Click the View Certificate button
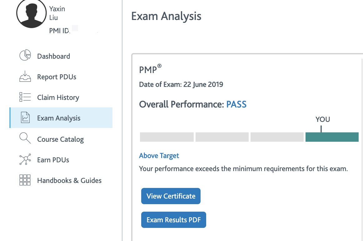 pyautogui.click(x=171, y=196)
